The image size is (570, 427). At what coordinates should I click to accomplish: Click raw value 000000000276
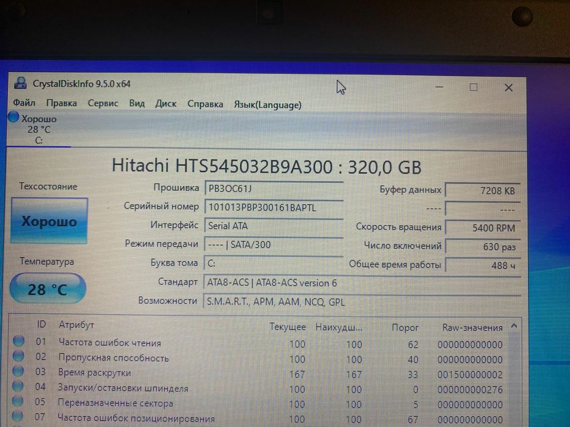[470, 390]
